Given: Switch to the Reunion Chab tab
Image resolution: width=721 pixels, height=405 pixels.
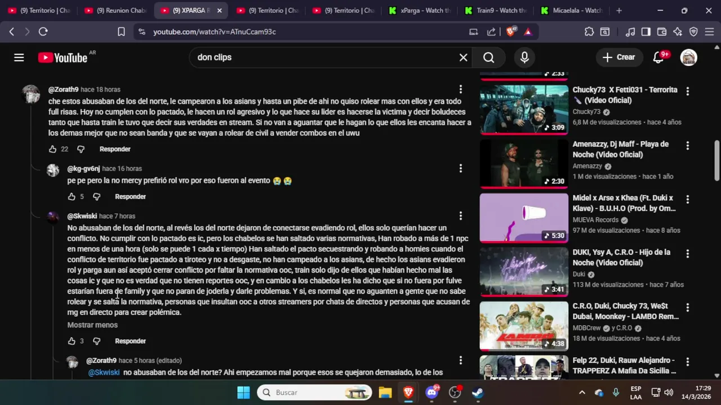Looking at the screenshot, I should [115, 10].
